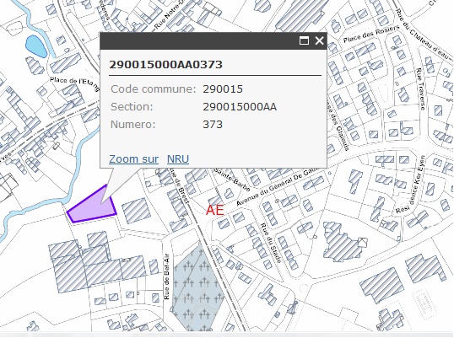The image size is (454, 338).
Task: Click the Rue du Stade label
Action: (x=271, y=243)
